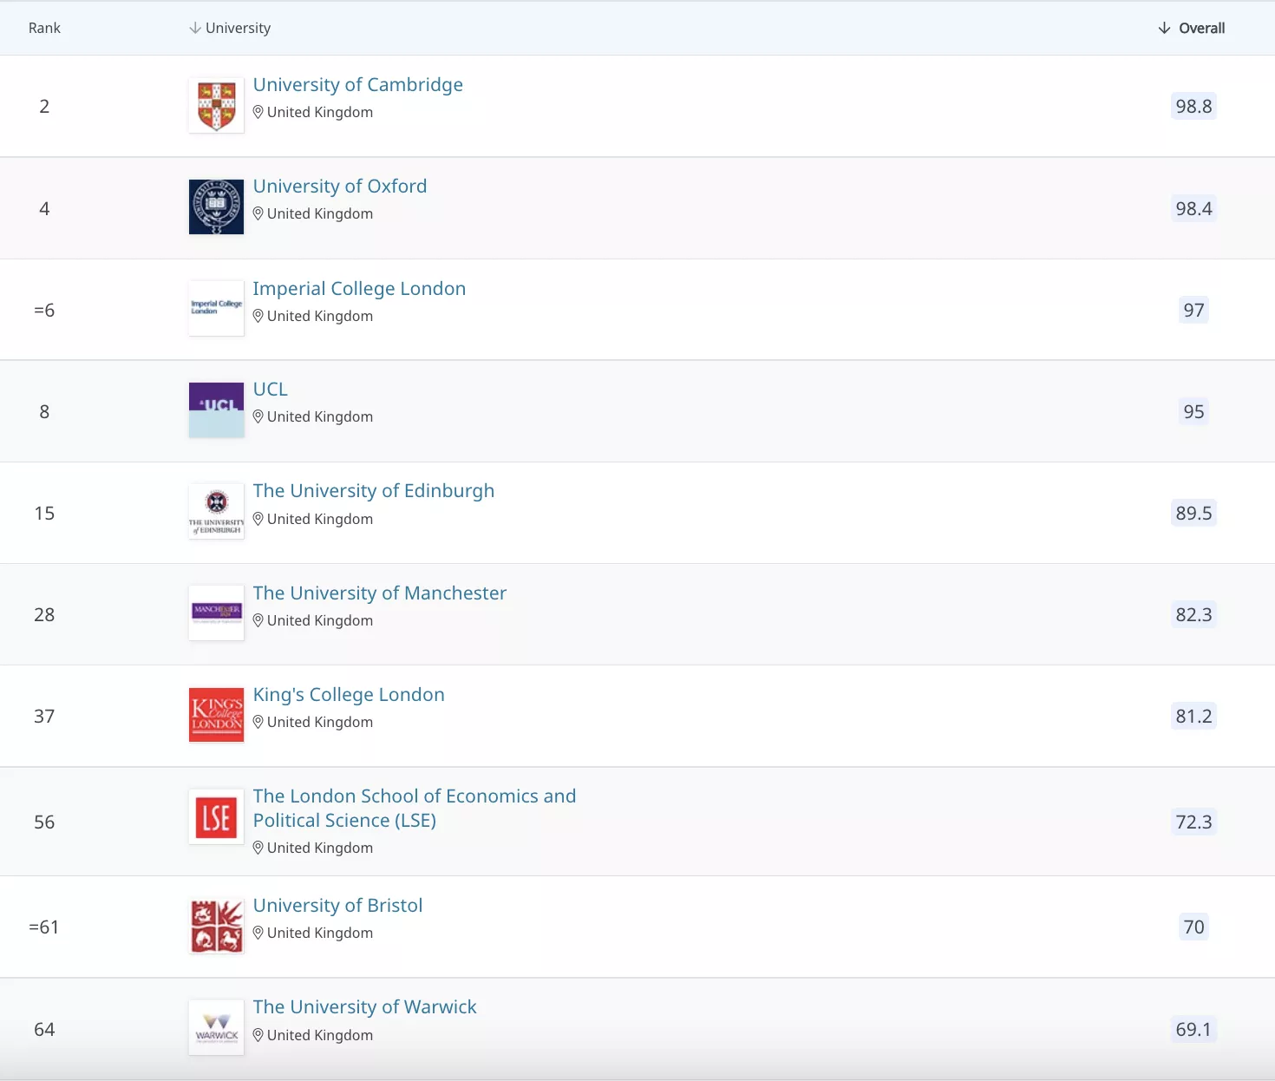
Task: Click the 98.8 overall score badge
Action: coord(1193,107)
